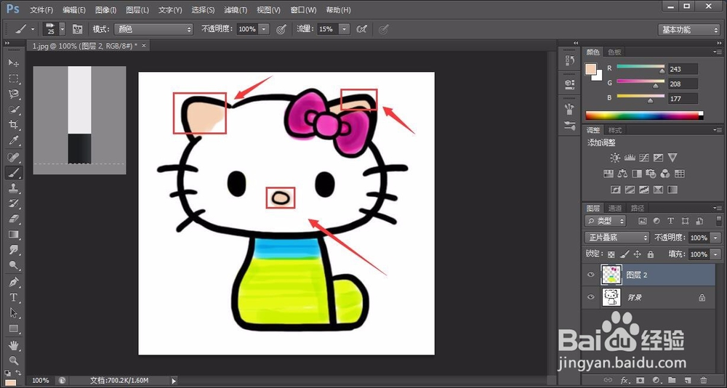Add a Levels adjustment
The image size is (727, 388).
pos(630,158)
